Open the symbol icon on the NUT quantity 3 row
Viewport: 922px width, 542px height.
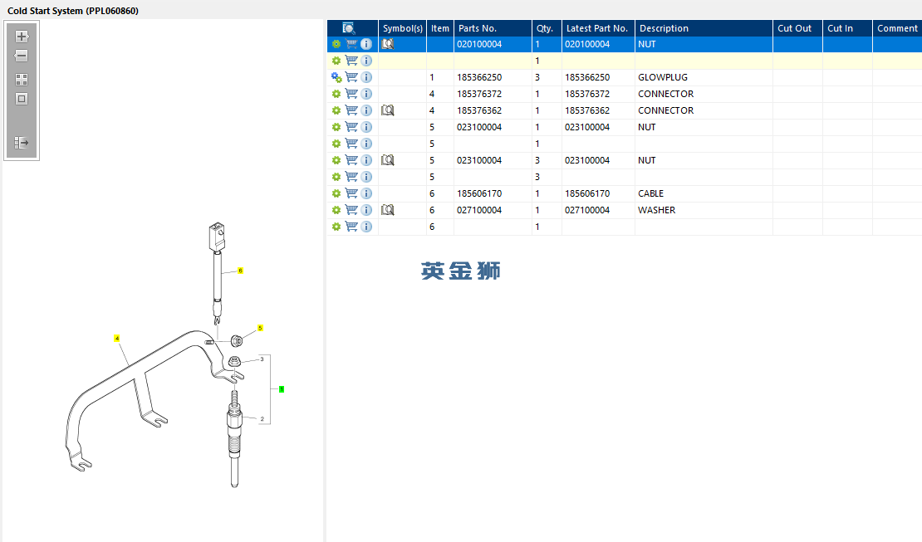388,160
